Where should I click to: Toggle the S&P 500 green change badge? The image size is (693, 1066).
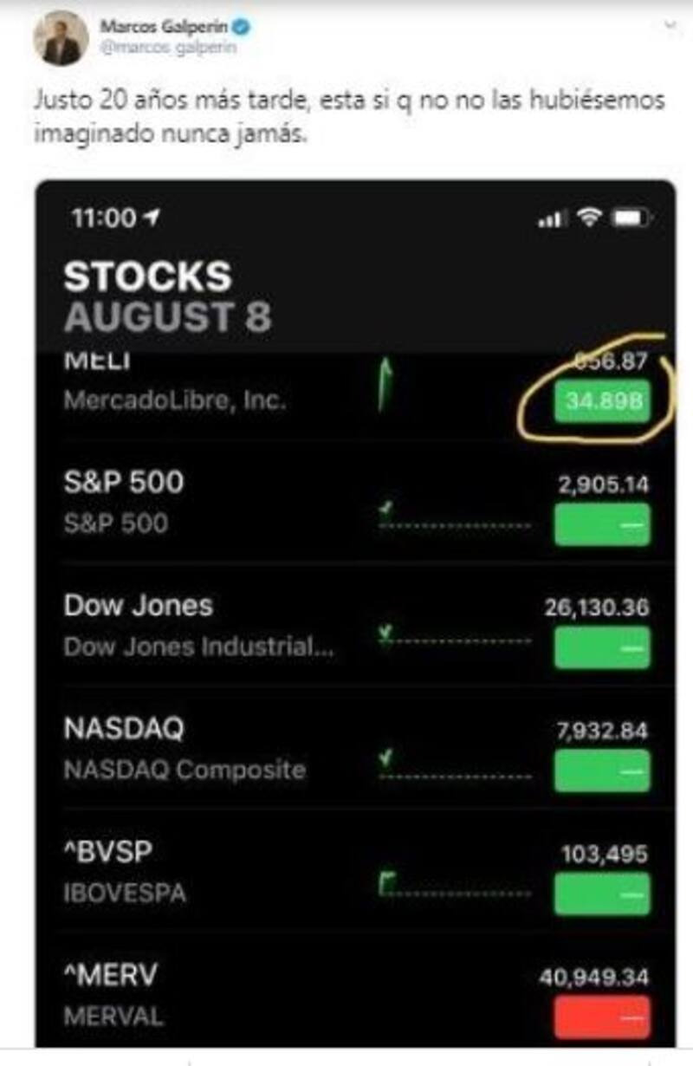(x=602, y=524)
